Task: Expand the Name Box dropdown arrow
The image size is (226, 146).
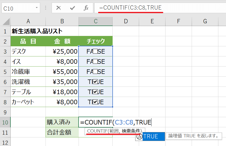Action: pos(37,8)
